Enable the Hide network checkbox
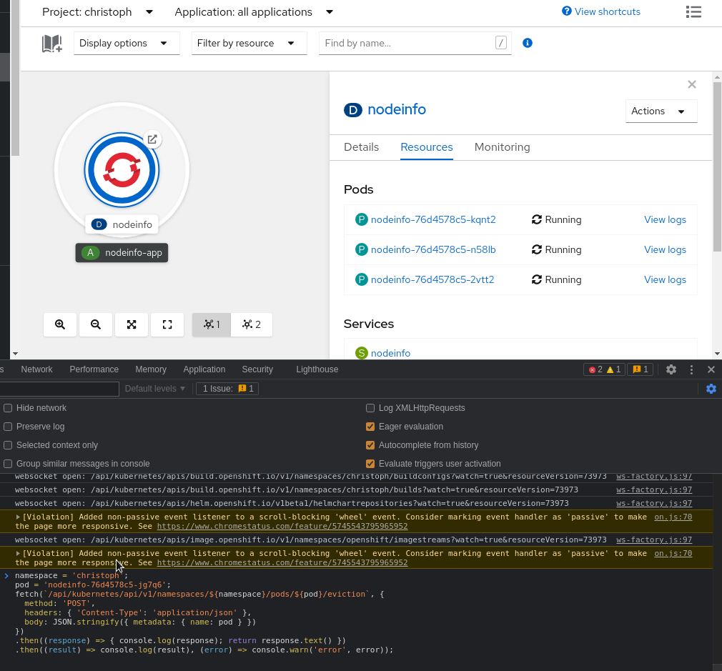The width and height of the screenshot is (722, 671). pyautogui.click(x=9, y=408)
